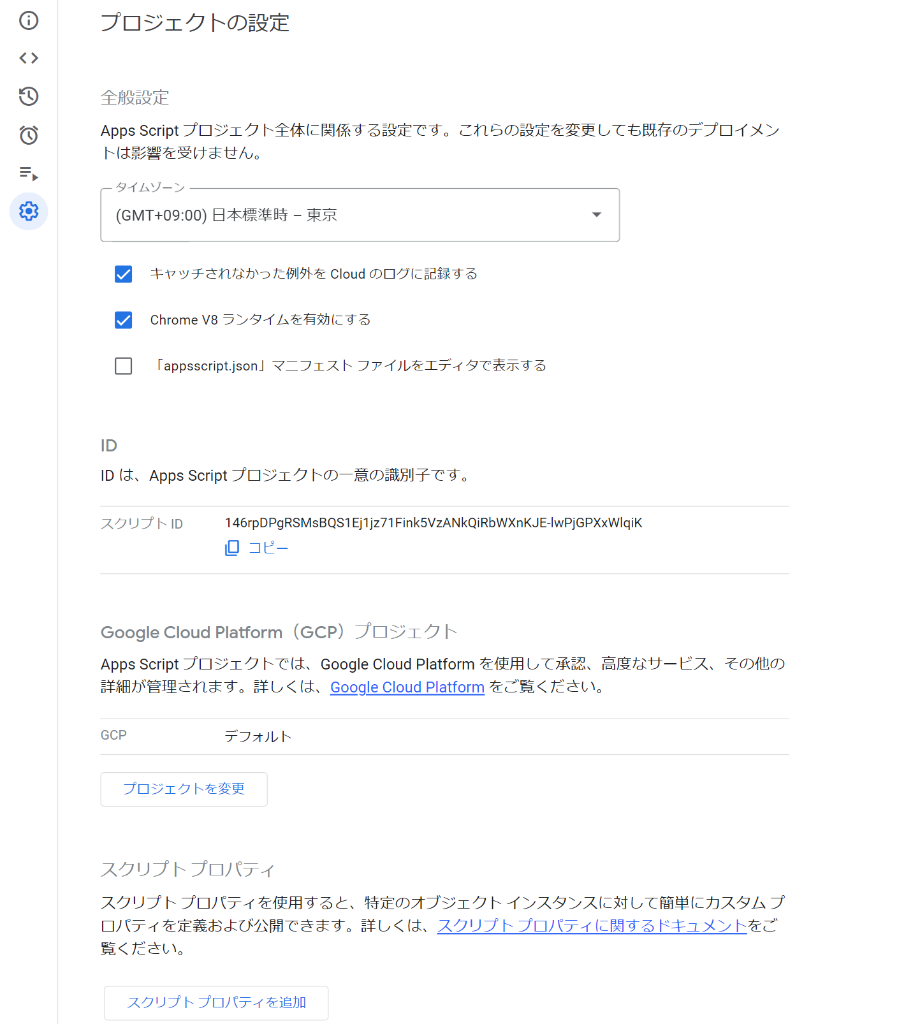Open the project history icon
Viewport: 920px width, 1024px height.
click(29, 96)
